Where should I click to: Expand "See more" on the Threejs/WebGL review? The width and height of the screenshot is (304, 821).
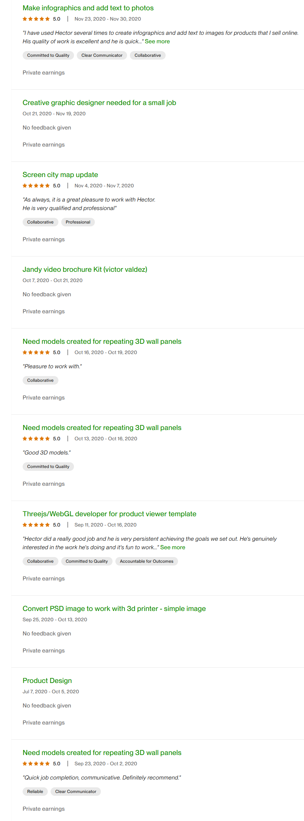pyautogui.click(x=173, y=547)
